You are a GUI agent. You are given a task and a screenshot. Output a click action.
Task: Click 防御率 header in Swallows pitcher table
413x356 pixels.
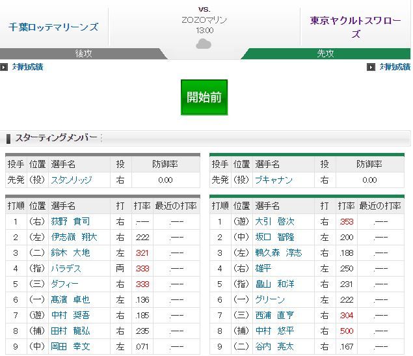coord(369,165)
